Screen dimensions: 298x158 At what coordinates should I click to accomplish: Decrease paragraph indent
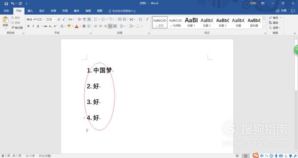[120, 19]
